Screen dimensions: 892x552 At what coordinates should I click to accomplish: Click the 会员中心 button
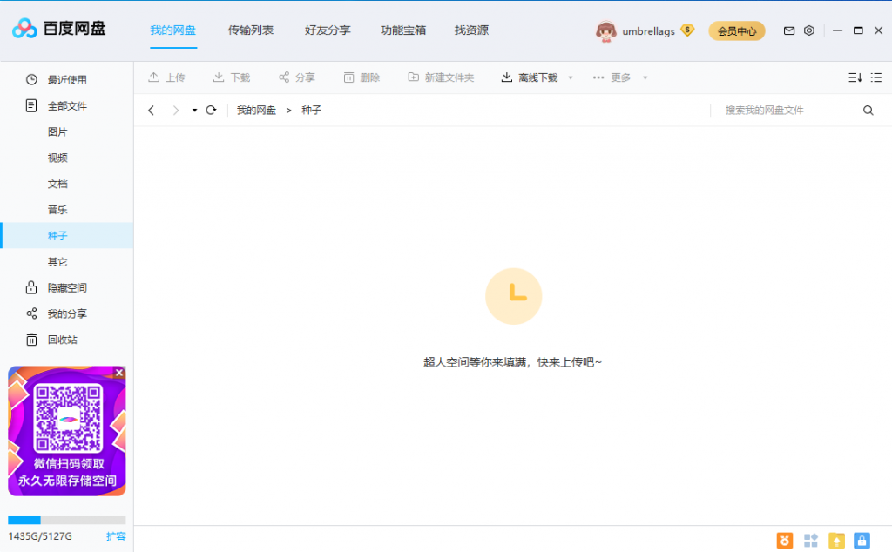point(736,31)
